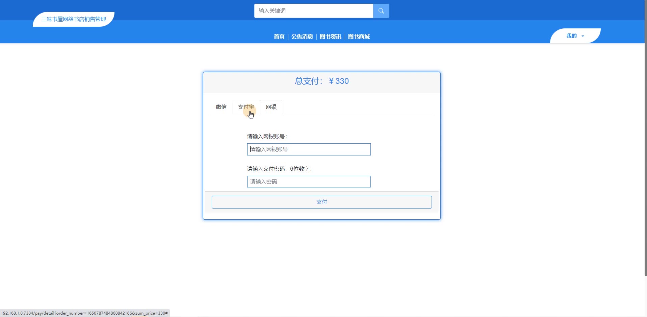This screenshot has height=317, width=647.
Task: Select the 网银 payment tab
Action: point(271,107)
